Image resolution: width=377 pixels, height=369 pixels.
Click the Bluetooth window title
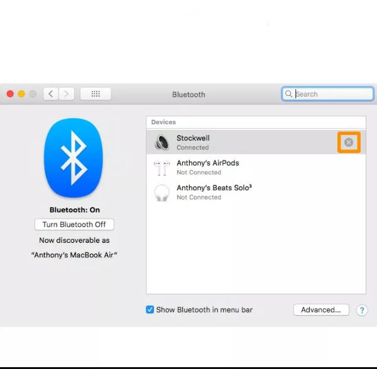click(x=188, y=94)
